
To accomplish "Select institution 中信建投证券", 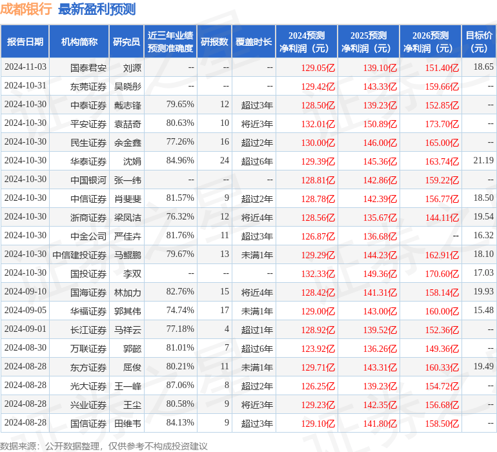I will point(79,254).
